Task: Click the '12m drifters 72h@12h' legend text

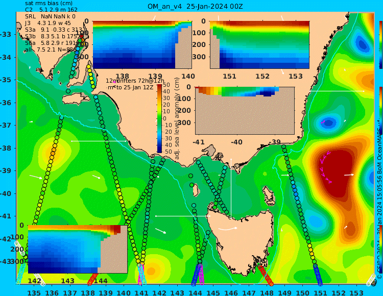Action: [135, 81]
